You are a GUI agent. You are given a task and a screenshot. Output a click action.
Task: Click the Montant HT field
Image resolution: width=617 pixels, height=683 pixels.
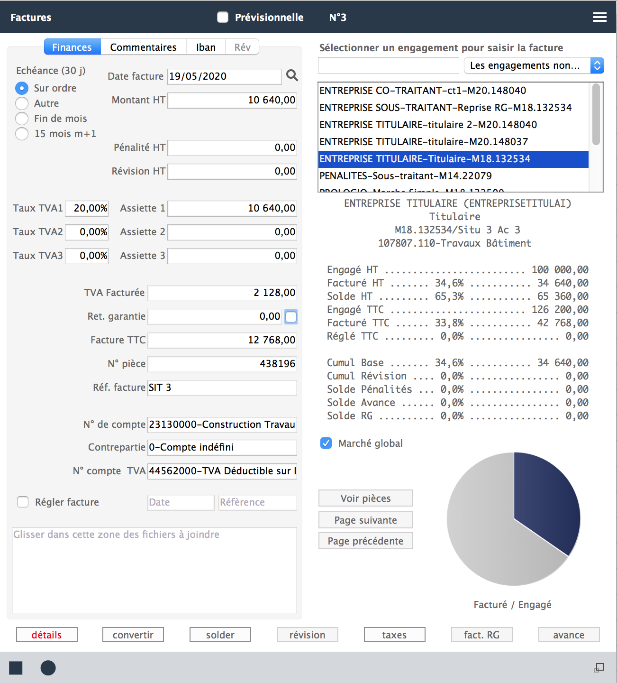pyautogui.click(x=232, y=100)
